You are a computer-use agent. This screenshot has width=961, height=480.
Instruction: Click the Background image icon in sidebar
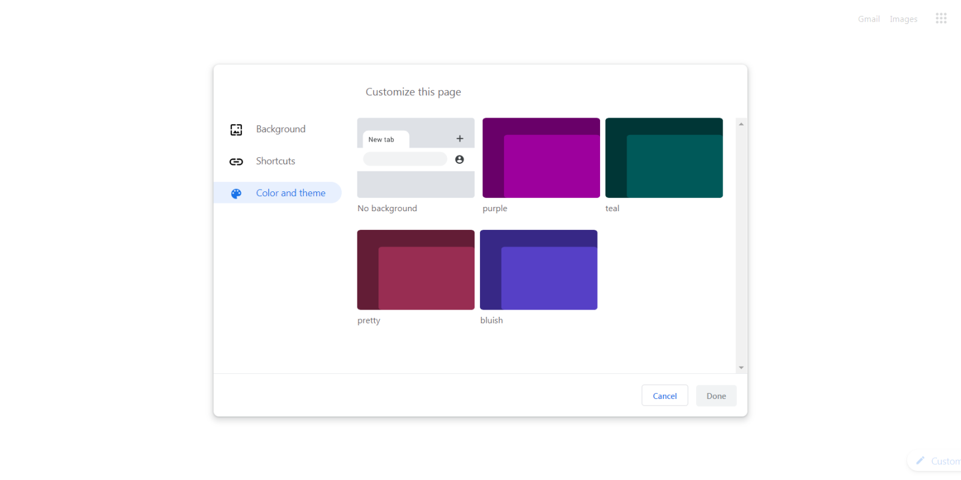[236, 130]
